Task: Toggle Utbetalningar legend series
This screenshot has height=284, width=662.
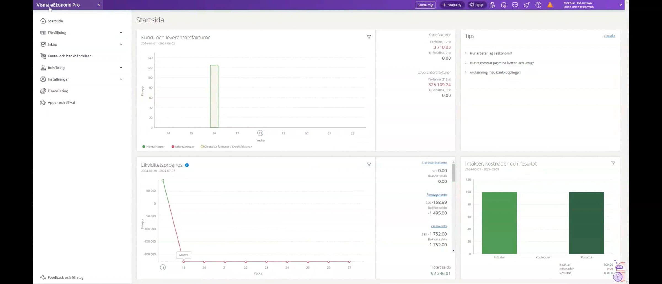Action: point(183,147)
